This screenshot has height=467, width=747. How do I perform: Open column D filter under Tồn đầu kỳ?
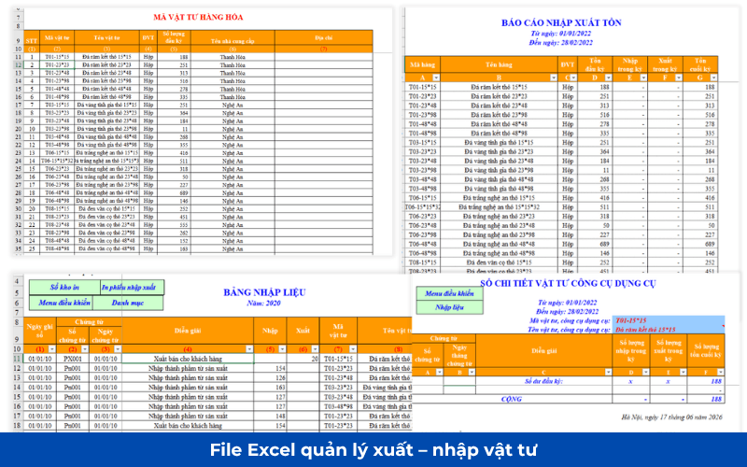coord(608,78)
